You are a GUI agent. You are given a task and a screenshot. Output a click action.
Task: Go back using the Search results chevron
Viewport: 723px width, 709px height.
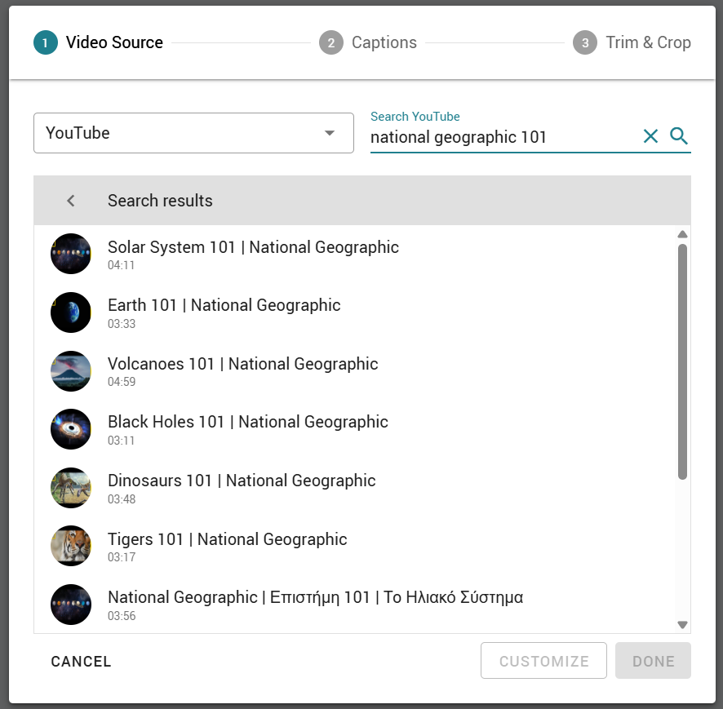tap(70, 201)
